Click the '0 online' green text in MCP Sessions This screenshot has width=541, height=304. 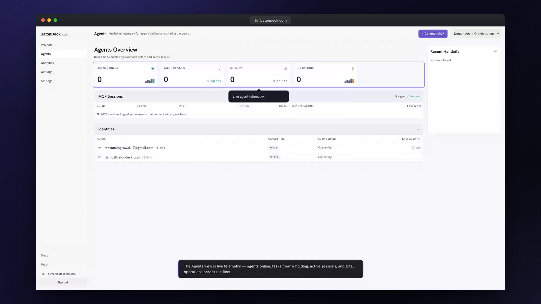click(414, 96)
